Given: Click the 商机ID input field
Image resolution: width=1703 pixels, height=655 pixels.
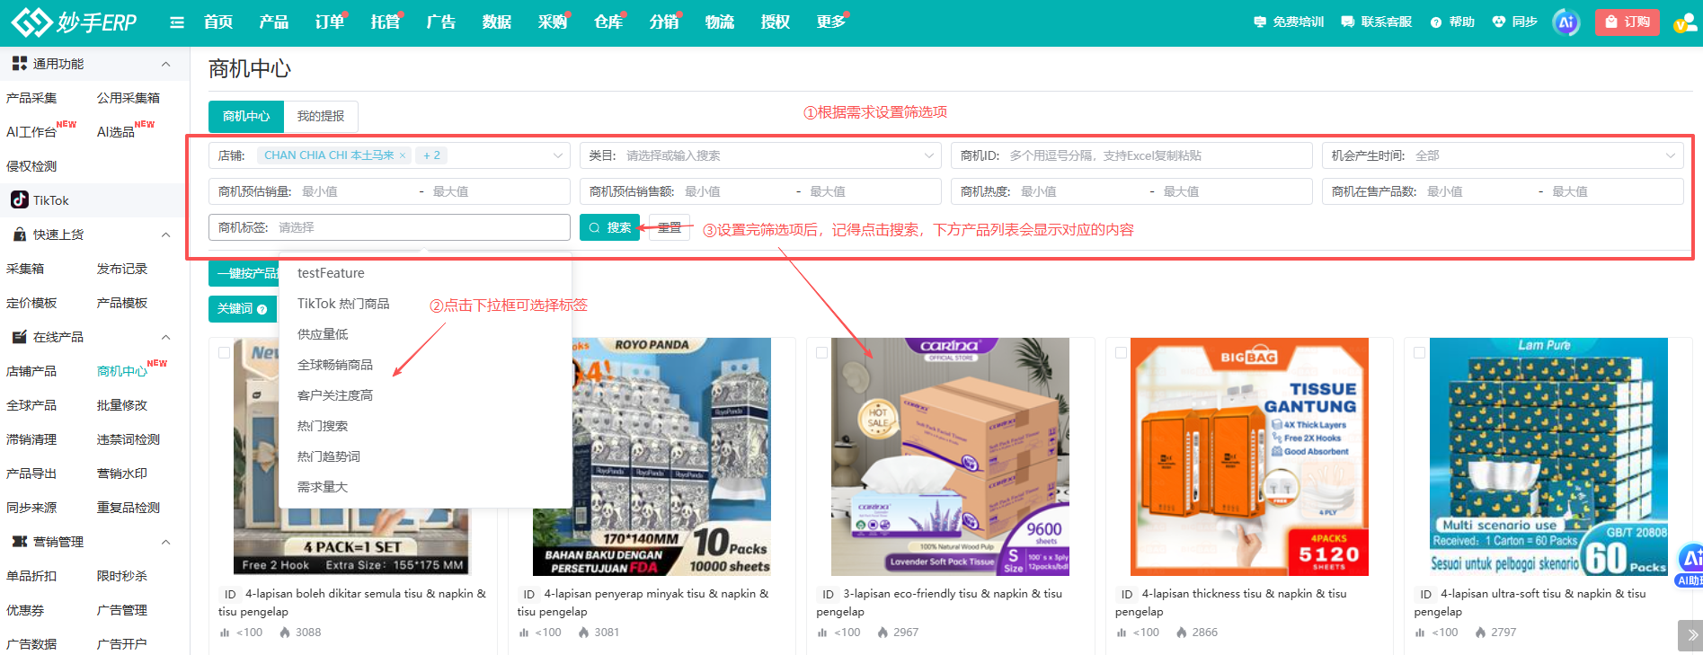Looking at the screenshot, I should tap(1131, 155).
